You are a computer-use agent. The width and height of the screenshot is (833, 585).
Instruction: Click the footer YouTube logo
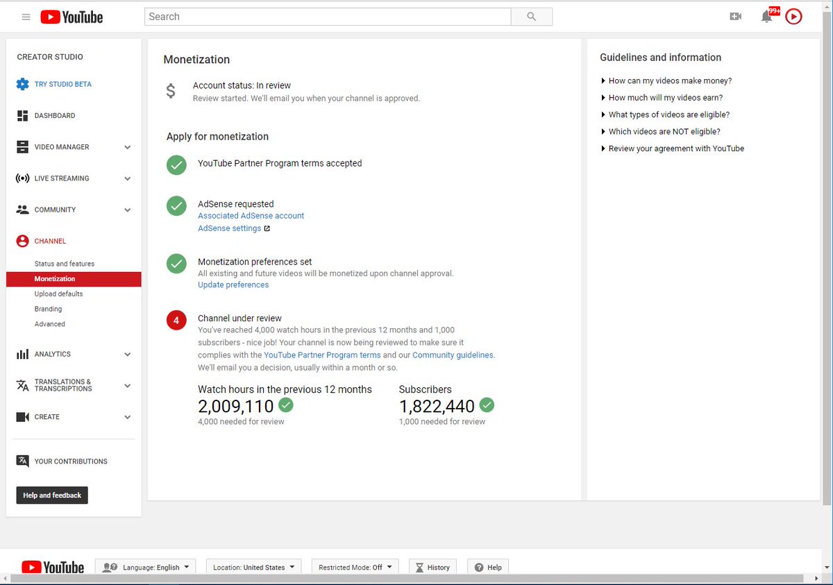click(x=53, y=567)
